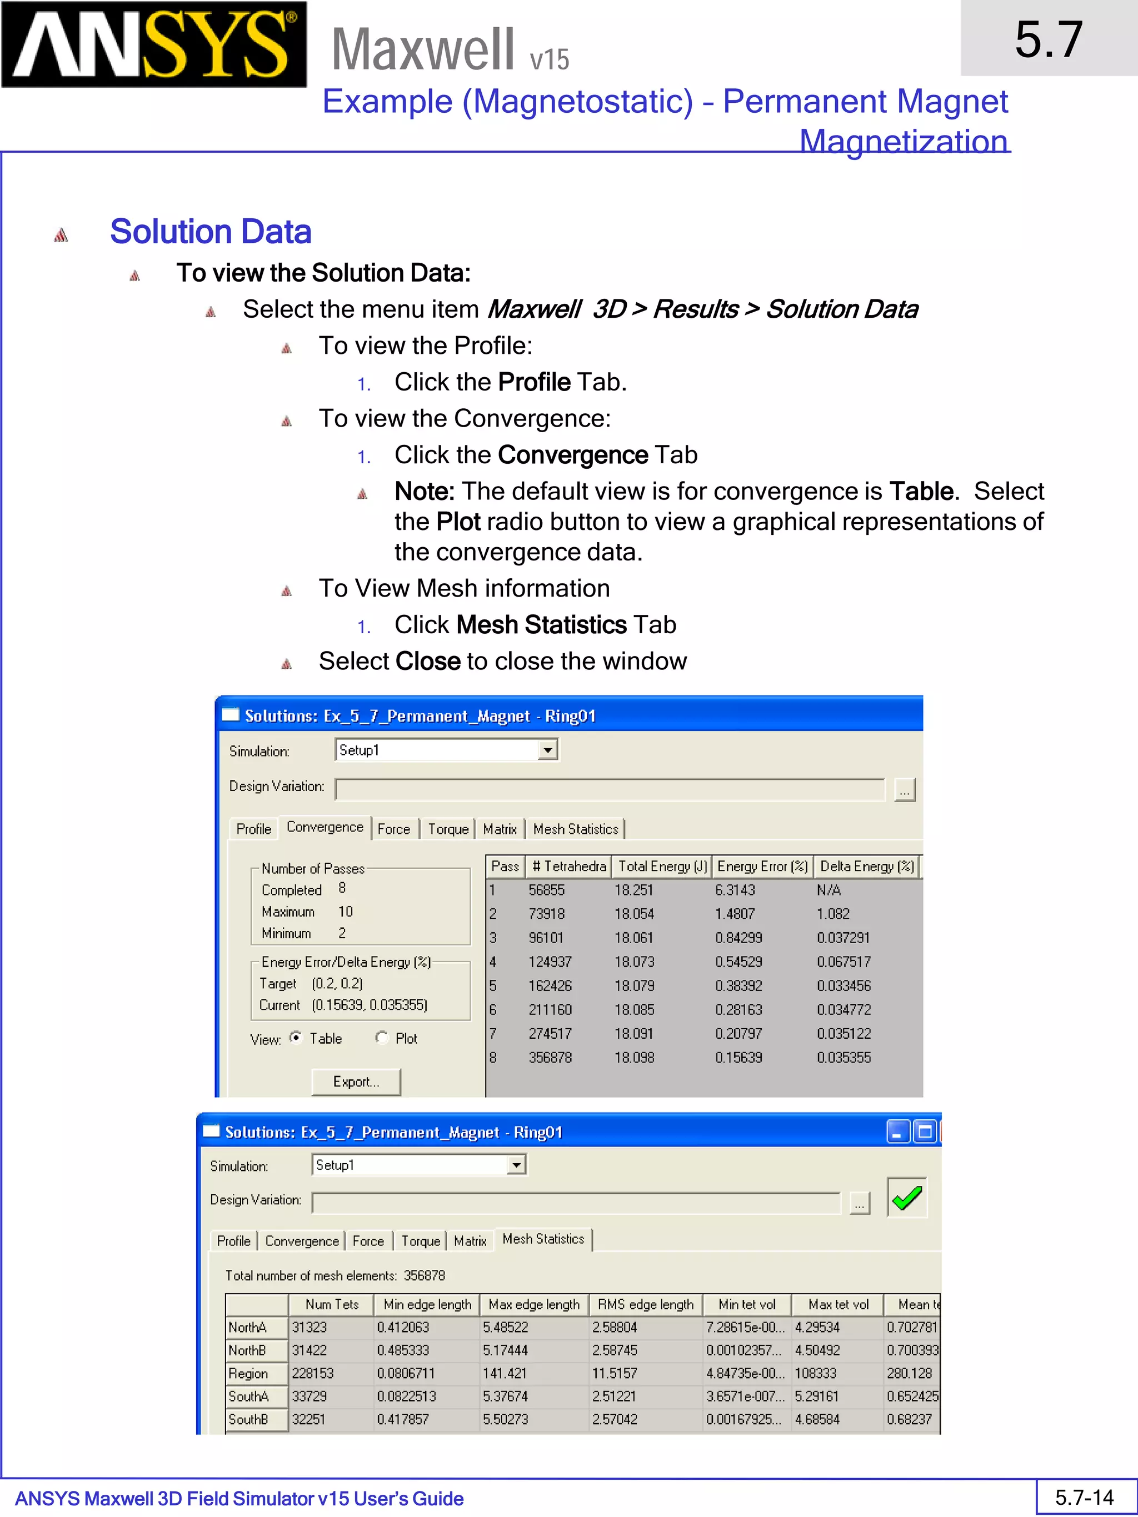Click energy error value 0.15639 in table
The image size is (1138, 1517).
coord(739,1058)
